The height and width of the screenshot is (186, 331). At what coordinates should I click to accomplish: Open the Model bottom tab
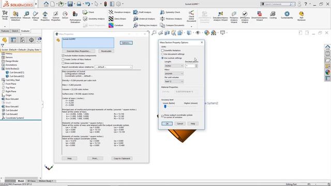(x=21, y=181)
